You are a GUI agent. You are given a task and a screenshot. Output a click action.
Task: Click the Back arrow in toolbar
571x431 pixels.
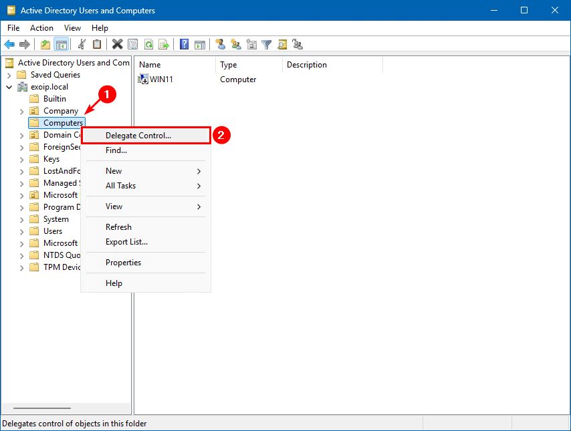click(9, 45)
